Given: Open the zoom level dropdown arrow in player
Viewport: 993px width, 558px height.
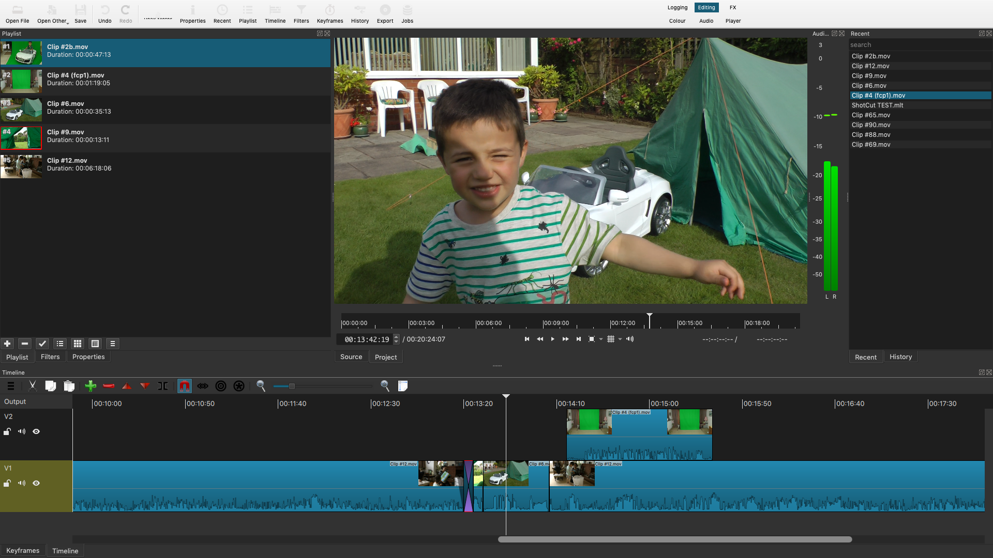Looking at the screenshot, I should point(601,339).
